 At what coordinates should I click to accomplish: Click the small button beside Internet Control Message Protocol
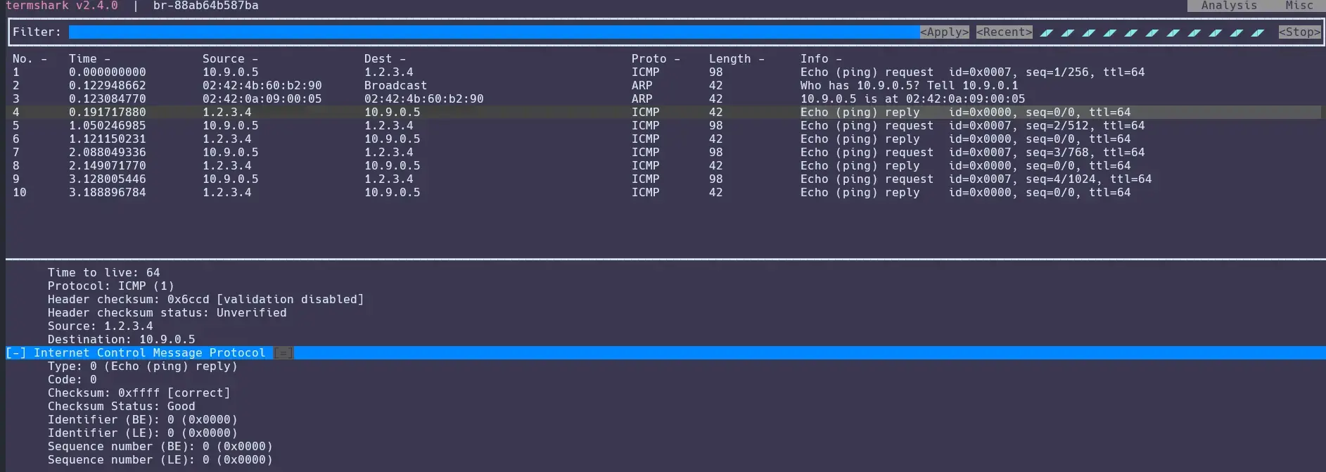[x=283, y=353]
